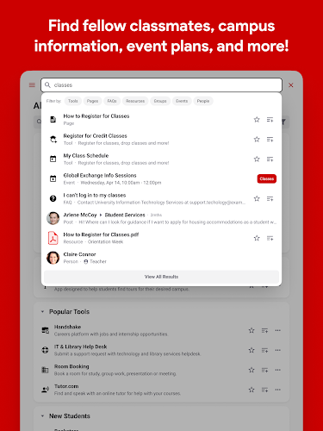Viewport: 323px width, 431px height.
Task: Click the Room Booking building icon
Action: pyautogui.click(x=46, y=370)
